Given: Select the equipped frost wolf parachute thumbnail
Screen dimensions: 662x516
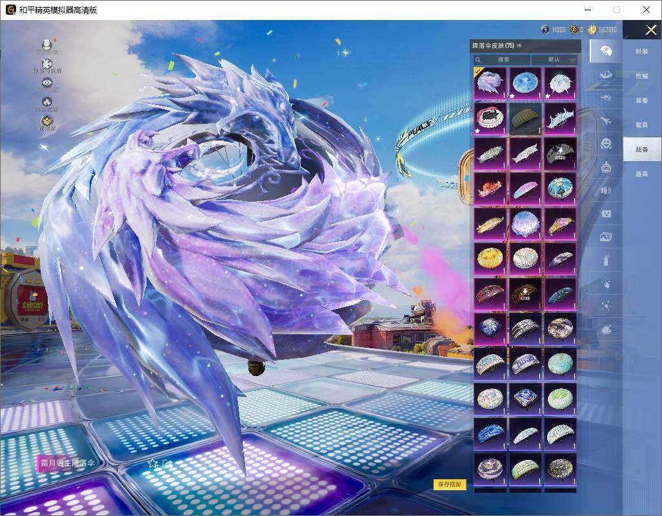Looking at the screenshot, I should 490,83.
